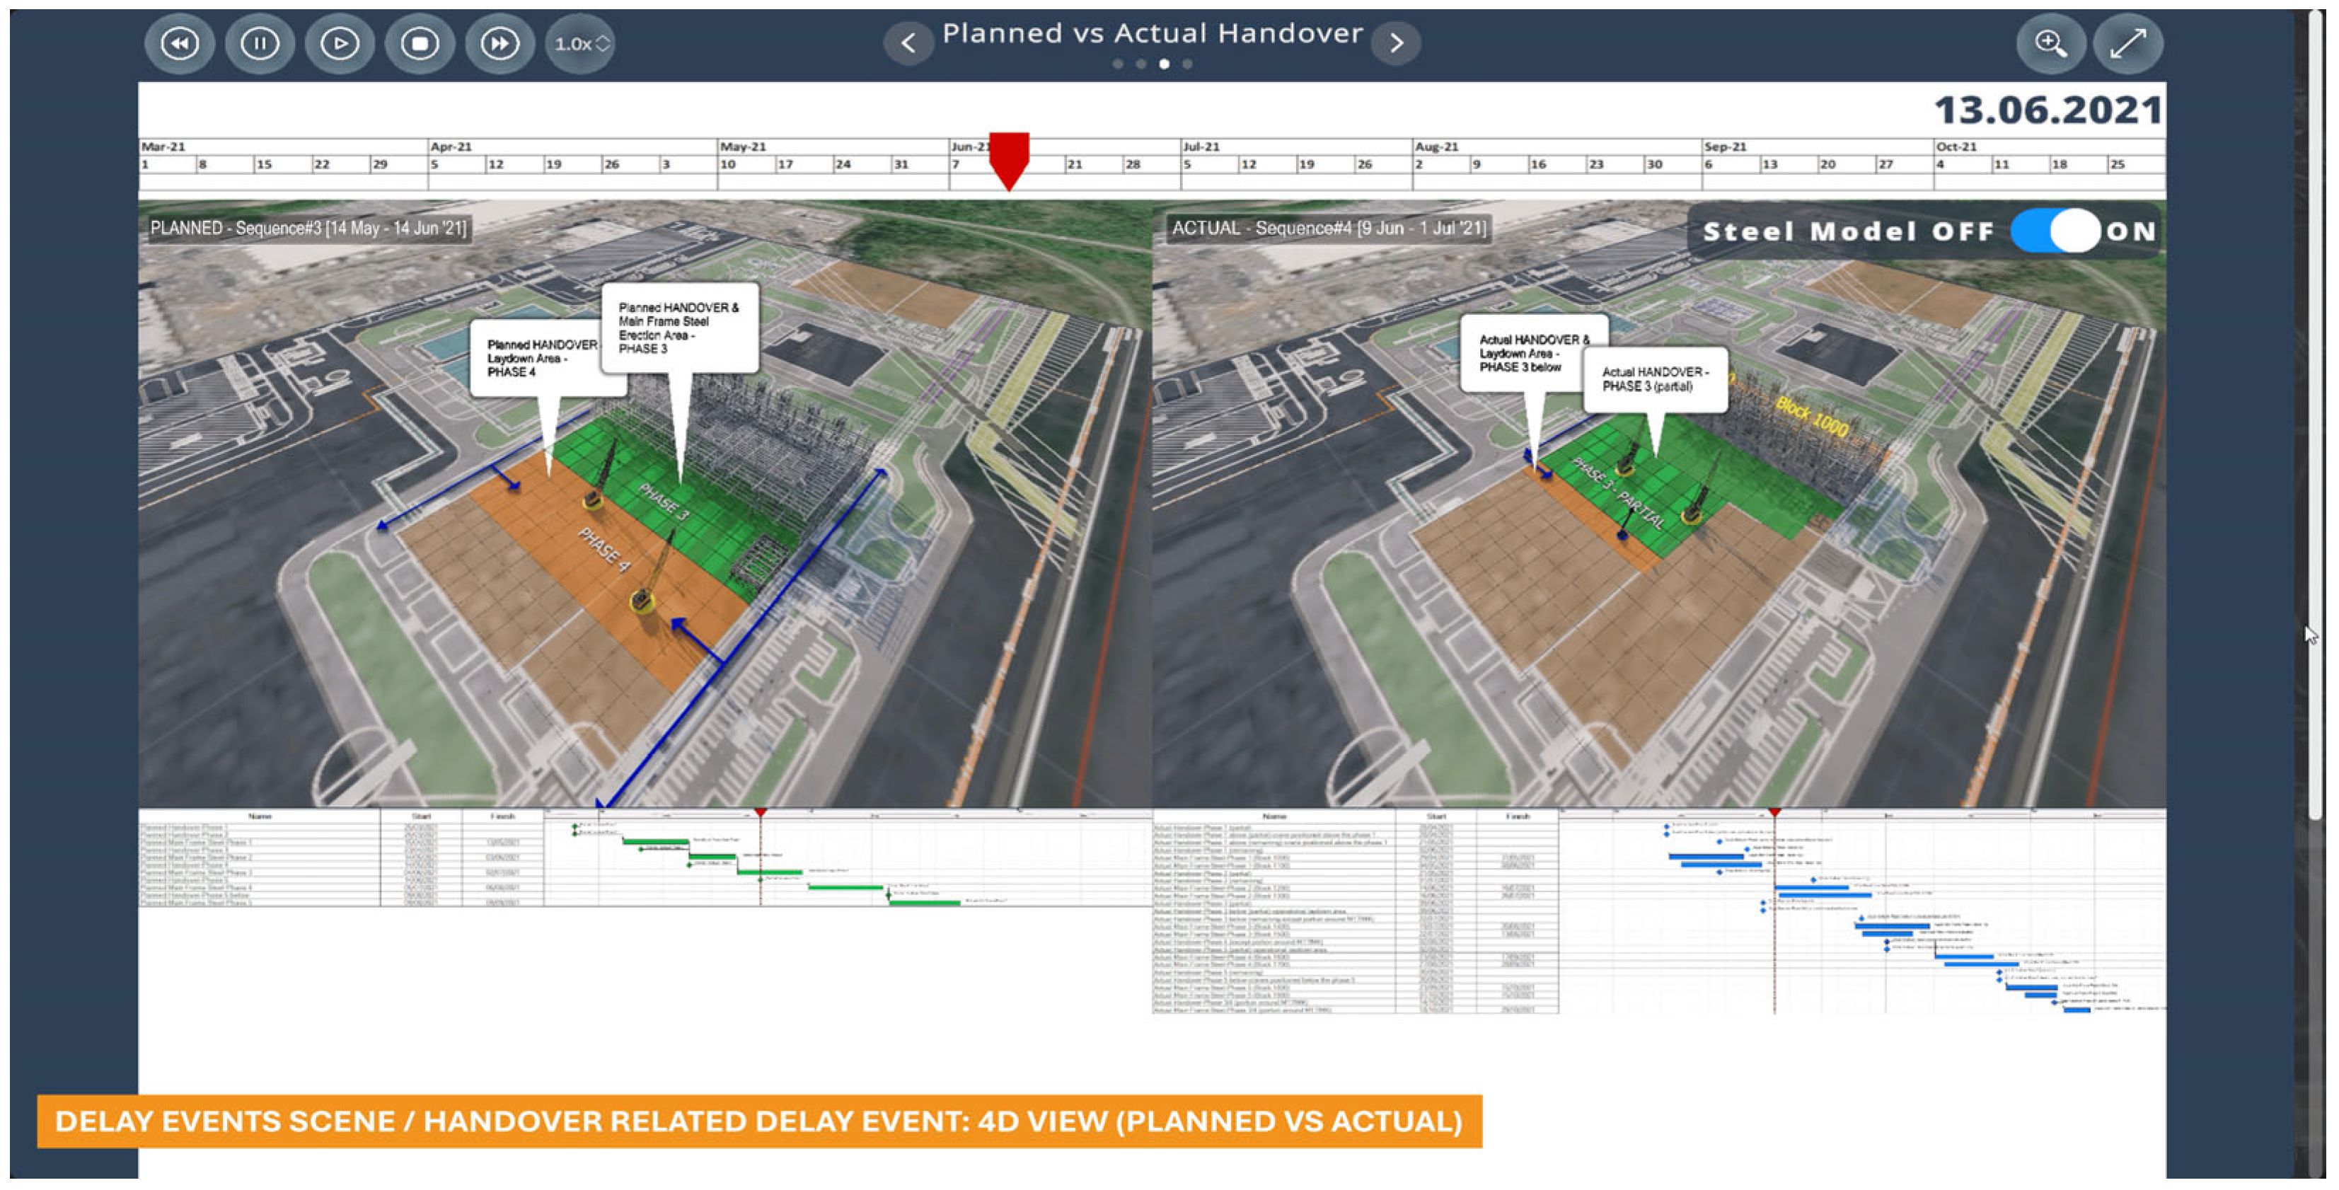Image resolution: width=2339 pixels, height=1190 pixels.
Task: Click the red timeline date marker
Action: click(1009, 156)
